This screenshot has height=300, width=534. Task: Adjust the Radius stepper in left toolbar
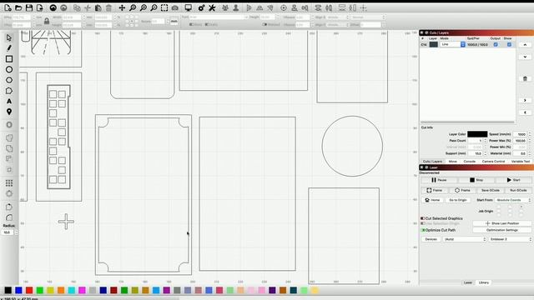(17, 232)
